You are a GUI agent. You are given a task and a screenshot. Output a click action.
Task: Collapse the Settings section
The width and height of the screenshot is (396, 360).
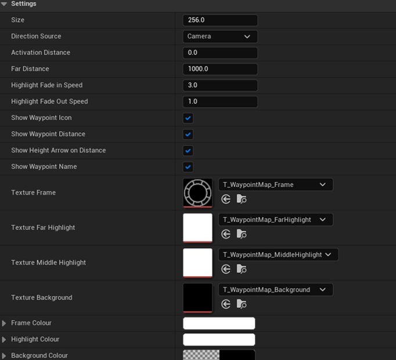5,4
